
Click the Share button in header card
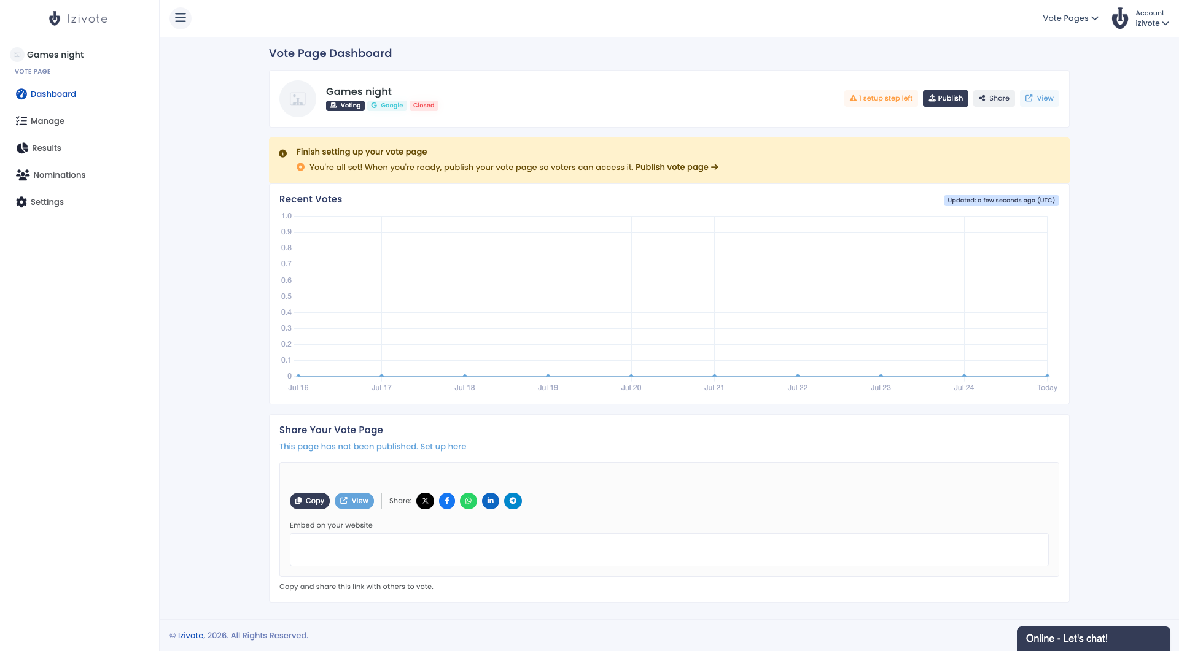tap(994, 98)
